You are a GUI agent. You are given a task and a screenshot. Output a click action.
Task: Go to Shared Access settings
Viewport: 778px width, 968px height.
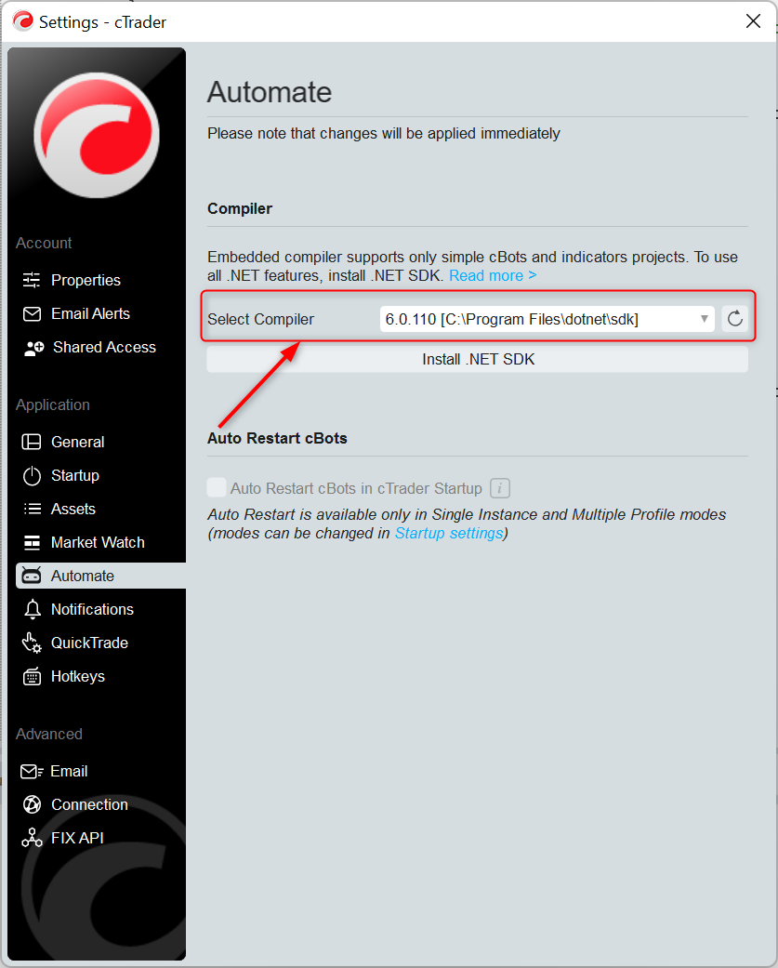click(x=104, y=347)
